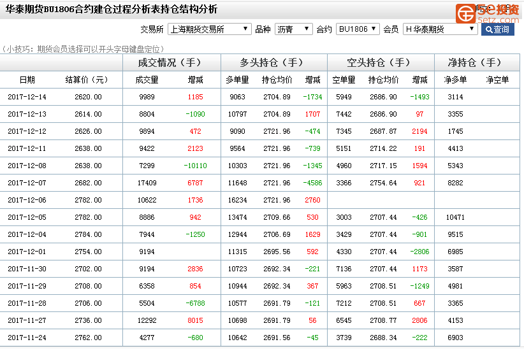Click the 5e投资 site logo
This screenshot has height=349, width=524.
[487, 13]
